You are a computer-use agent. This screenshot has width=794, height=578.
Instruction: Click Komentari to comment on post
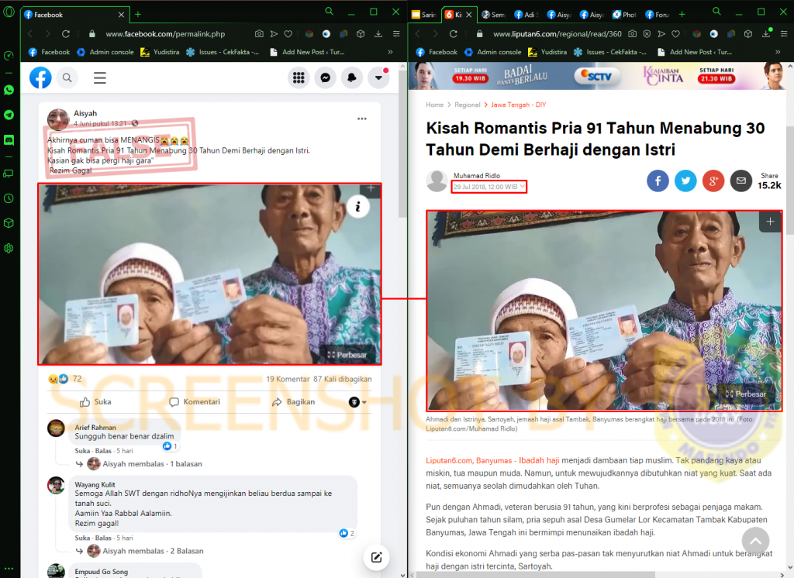click(x=195, y=402)
